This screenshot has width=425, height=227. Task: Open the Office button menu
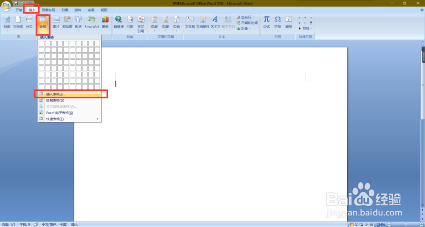[x=6, y=6]
